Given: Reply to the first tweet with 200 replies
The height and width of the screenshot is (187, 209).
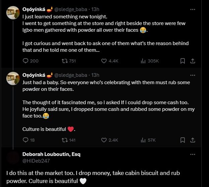Looking at the screenshot, I should click(26, 61).
